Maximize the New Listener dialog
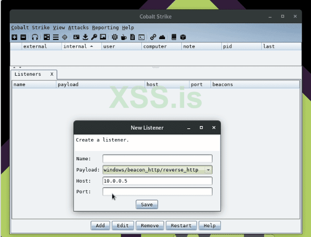The image size is (311, 237). (x=201, y=127)
